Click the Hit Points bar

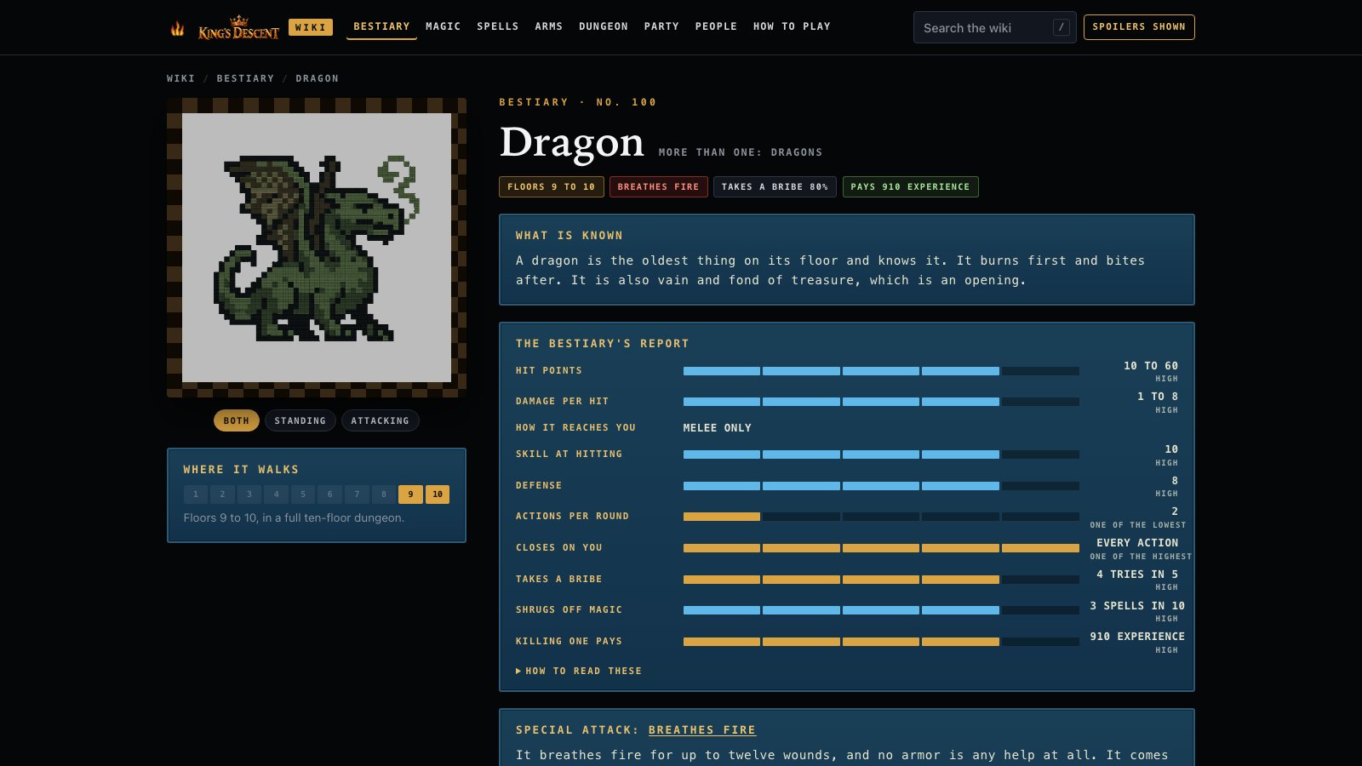coord(881,371)
